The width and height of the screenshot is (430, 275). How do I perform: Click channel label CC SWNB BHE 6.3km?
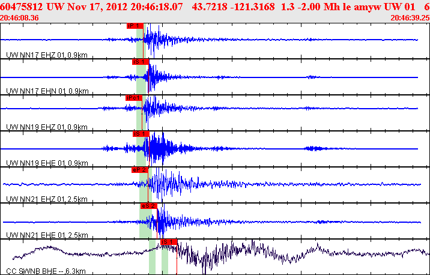[x=46, y=271]
